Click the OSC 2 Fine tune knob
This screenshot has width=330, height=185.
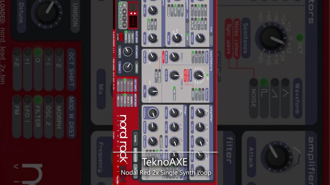[175, 75]
